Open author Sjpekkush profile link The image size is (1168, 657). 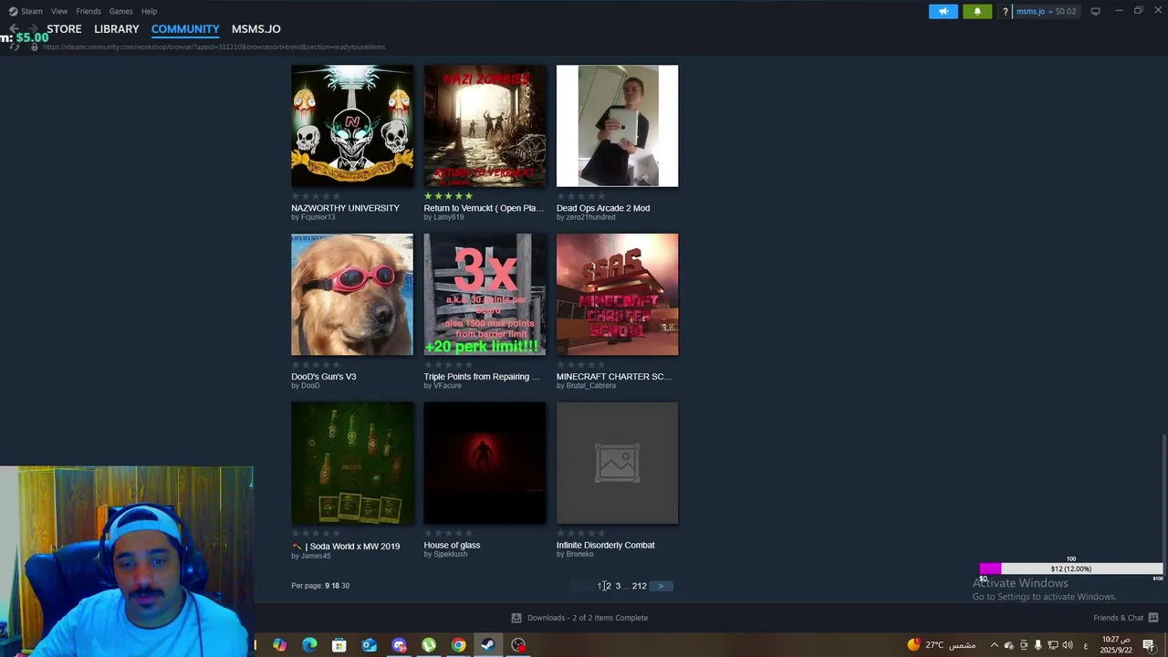451,555
